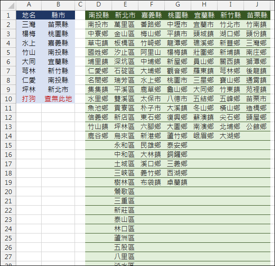Select the 芎林鄉 cell
This screenshot has width=275, height=266.
point(231,71)
